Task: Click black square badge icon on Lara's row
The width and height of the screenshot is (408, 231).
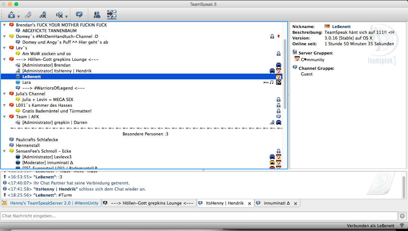Action: click(x=279, y=82)
